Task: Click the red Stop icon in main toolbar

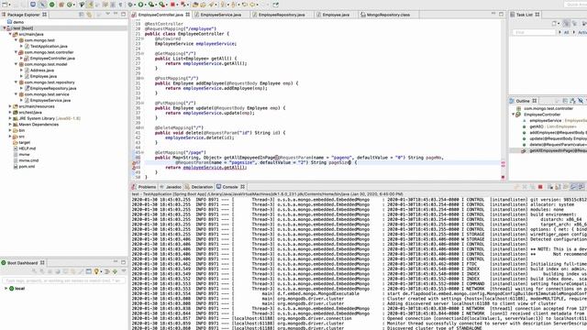Action: point(172,5)
